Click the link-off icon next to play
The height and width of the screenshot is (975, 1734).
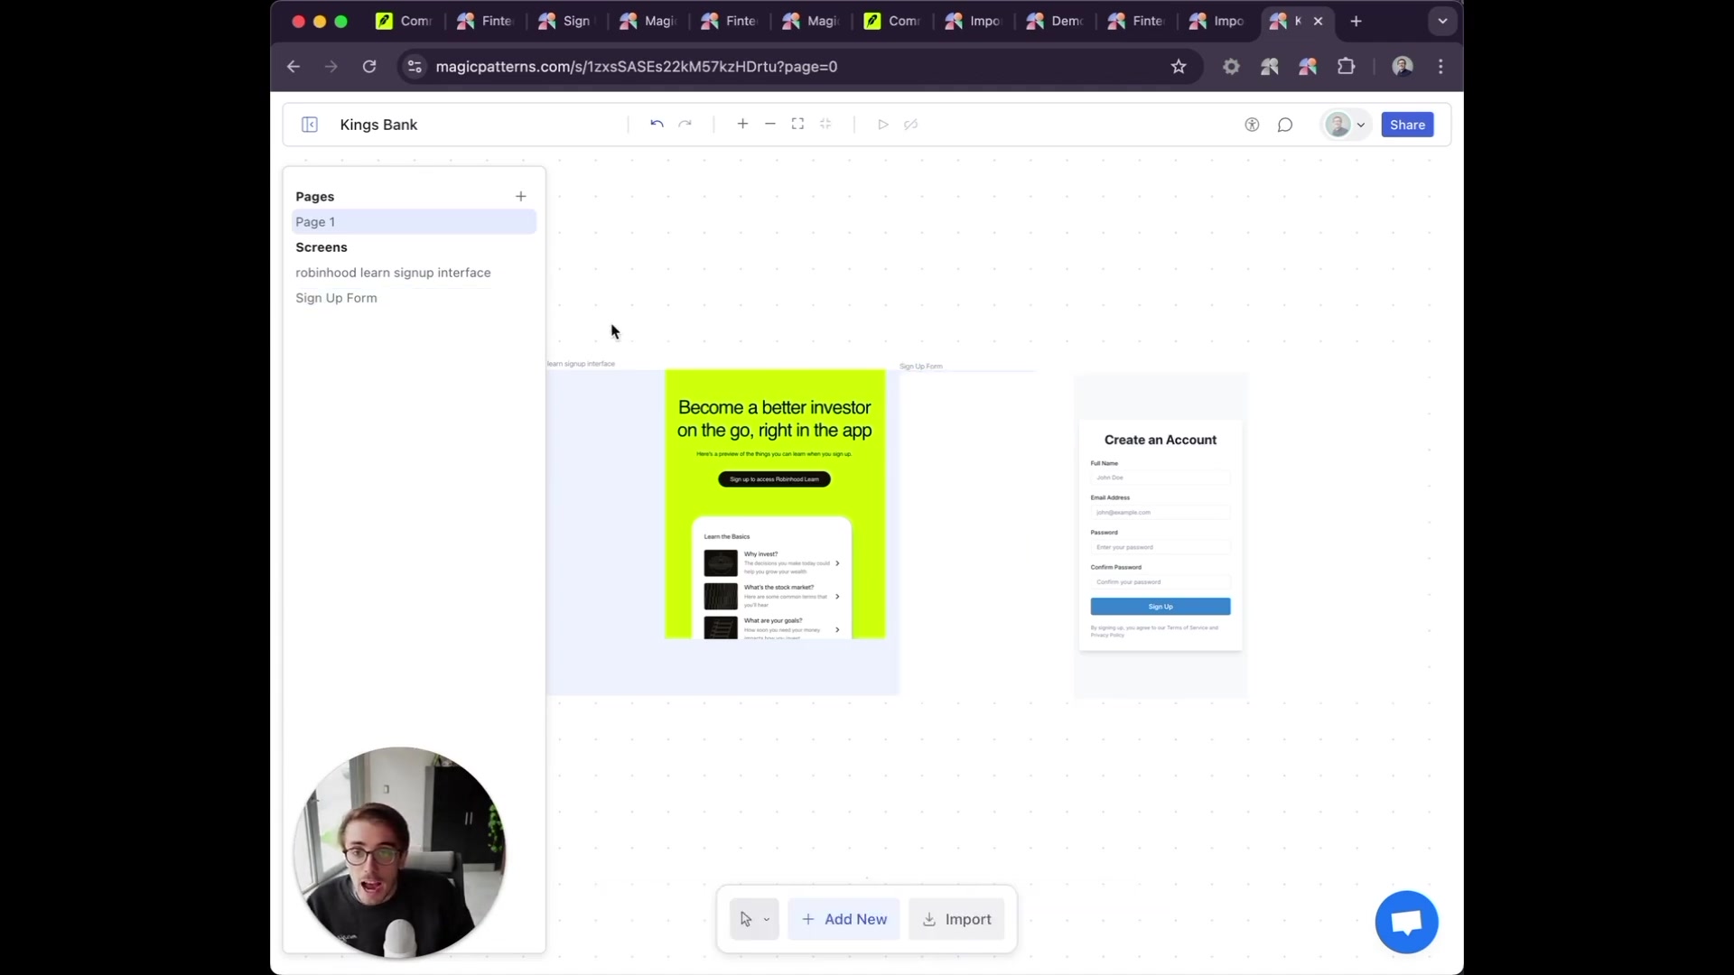pyautogui.click(x=911, y=124)
